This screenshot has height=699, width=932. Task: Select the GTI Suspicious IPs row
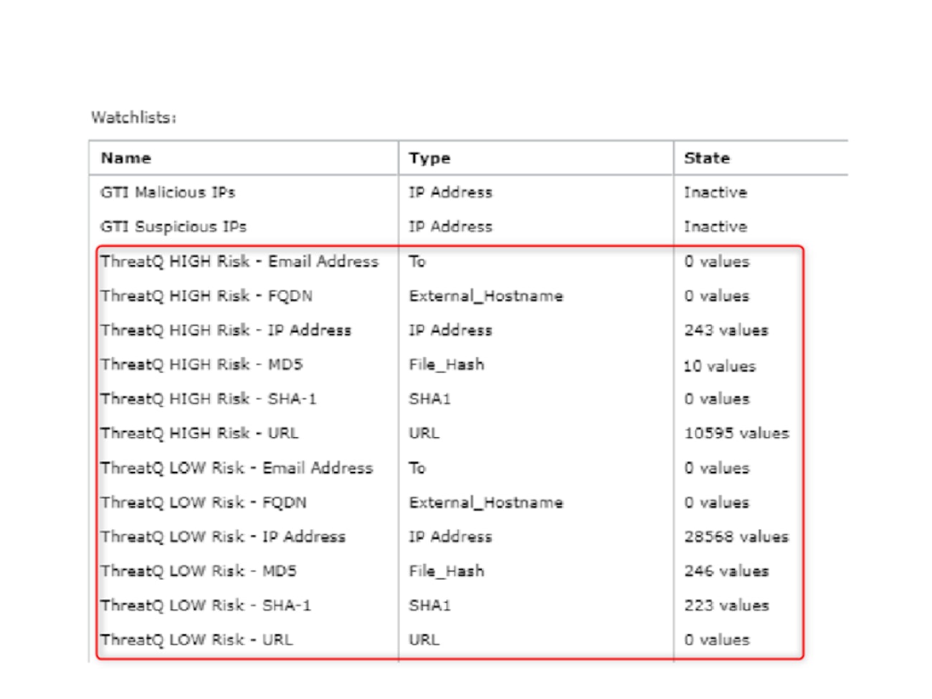(173, 227)
